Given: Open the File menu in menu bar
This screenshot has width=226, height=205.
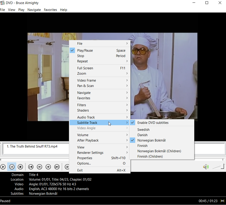Looking at the screenshot, I should [x=3, y=10].
